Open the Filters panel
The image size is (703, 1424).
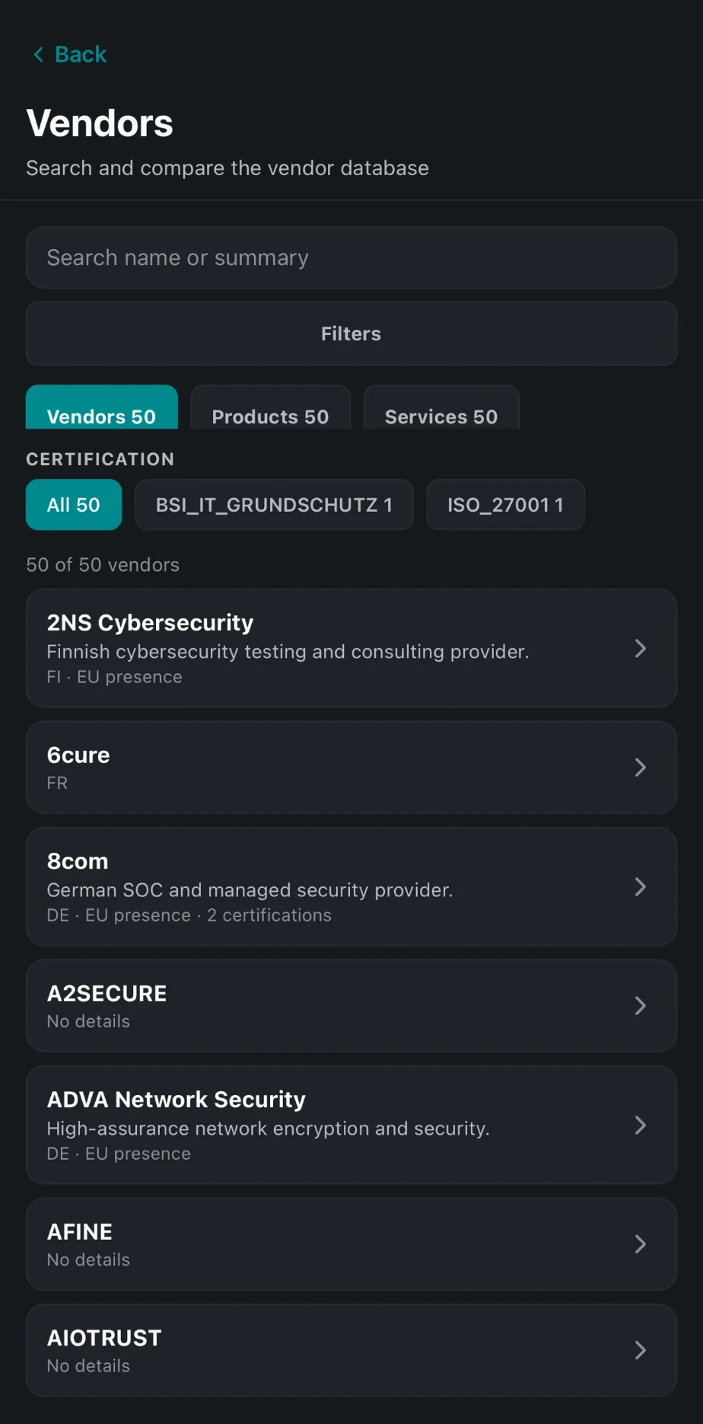[x=351, y=334]
